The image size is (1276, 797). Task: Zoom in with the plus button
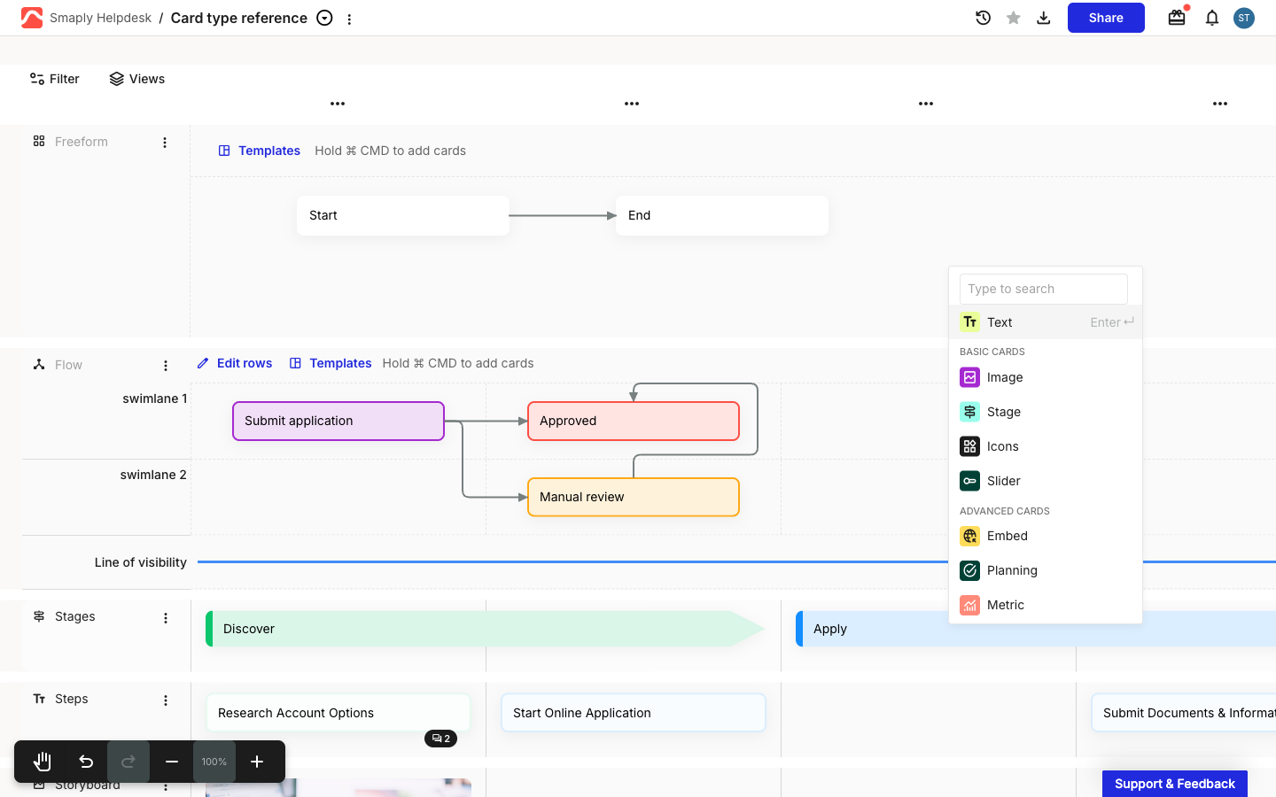(x=257, y=762)
